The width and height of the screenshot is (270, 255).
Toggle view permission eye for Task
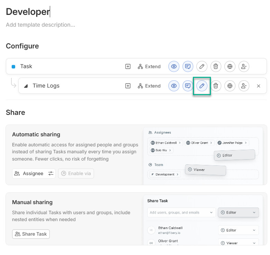(174, 66)
